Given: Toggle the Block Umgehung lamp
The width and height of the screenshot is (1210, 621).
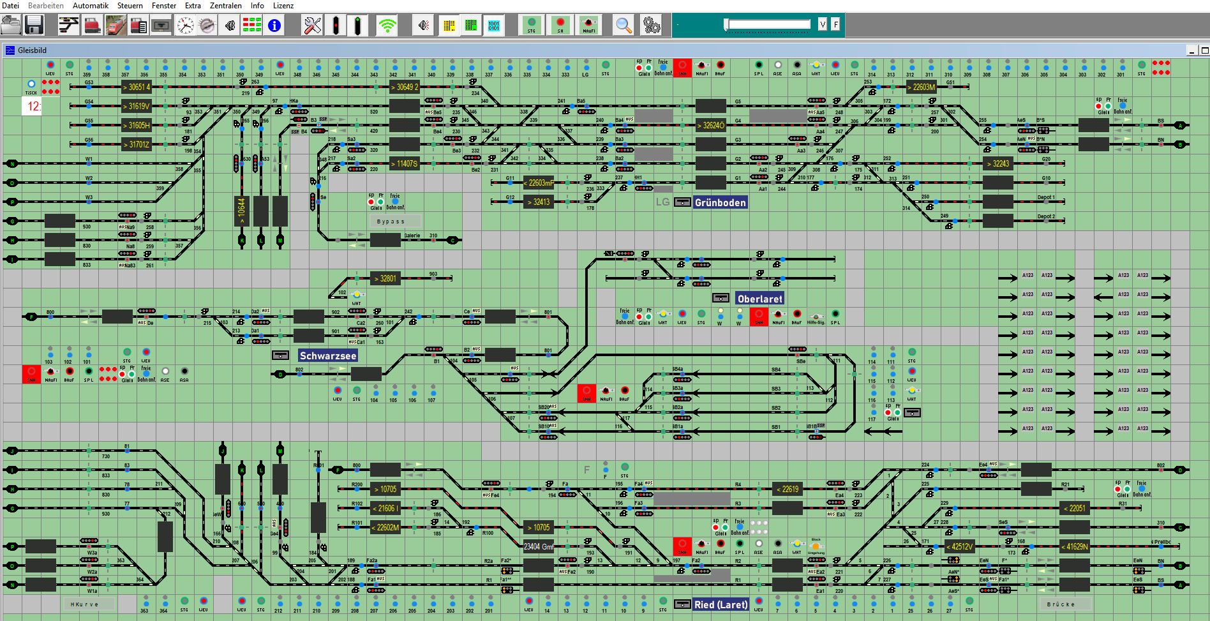Looking at the screenshot, I should tap(816, 546).
